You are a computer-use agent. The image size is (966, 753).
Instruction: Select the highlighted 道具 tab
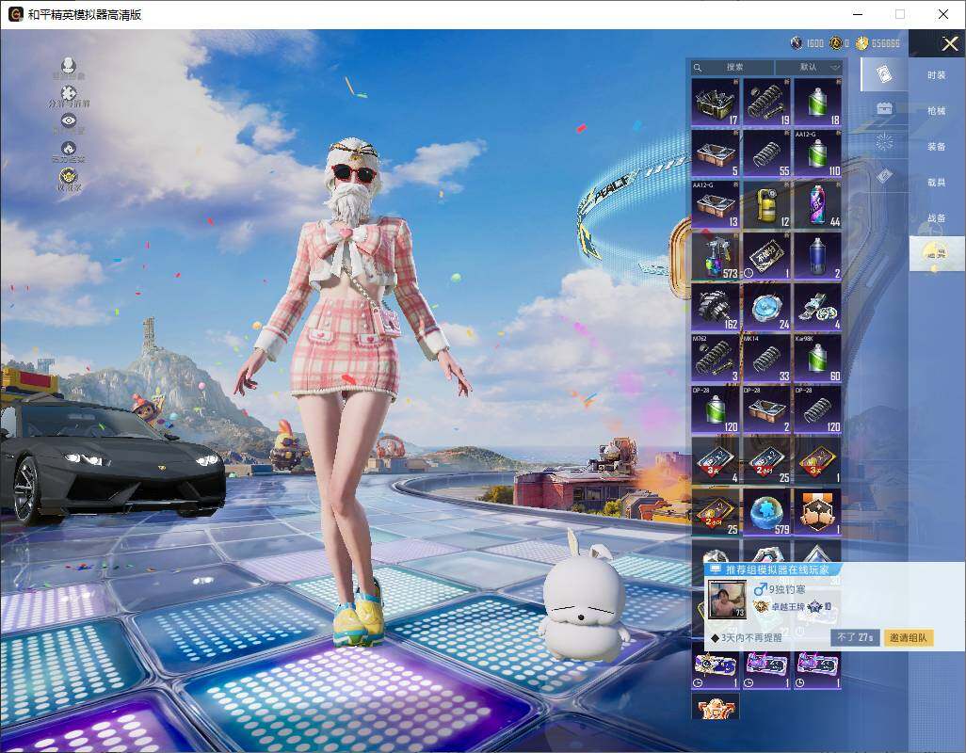click(937, 253)
